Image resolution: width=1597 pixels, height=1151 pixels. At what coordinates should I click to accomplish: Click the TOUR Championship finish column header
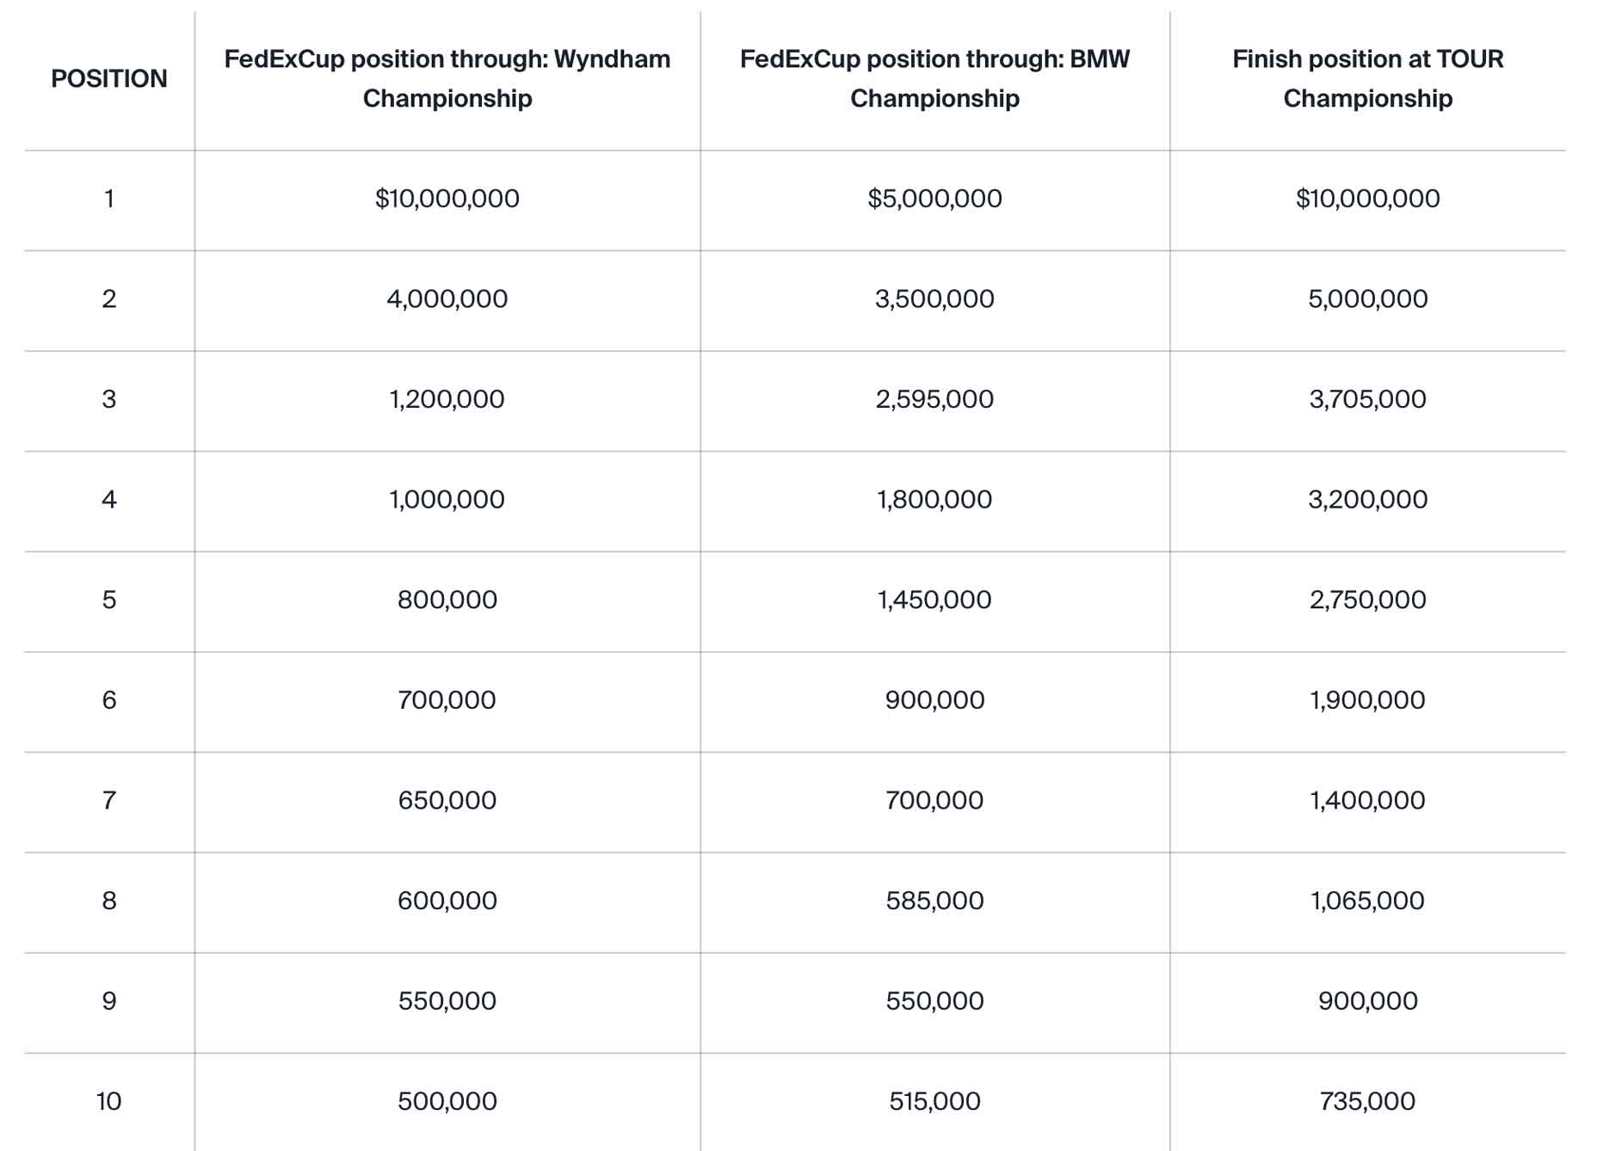(x=1367, y=79)
